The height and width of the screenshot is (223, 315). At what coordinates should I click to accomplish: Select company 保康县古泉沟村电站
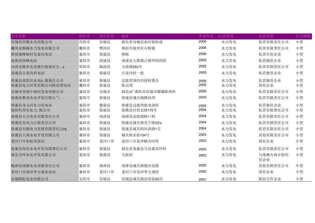[28, 73]
